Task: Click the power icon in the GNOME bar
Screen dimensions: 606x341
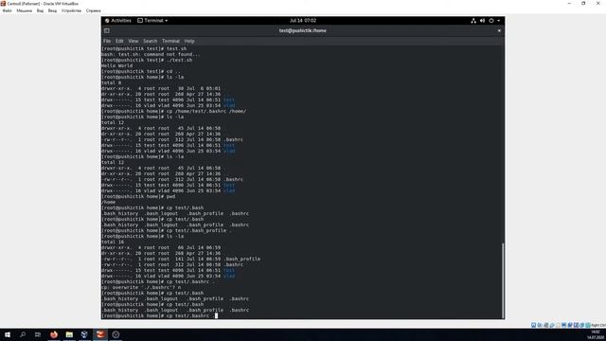Action: tap(491, 21)
